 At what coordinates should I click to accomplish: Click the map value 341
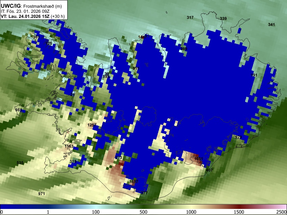[271, 25]
